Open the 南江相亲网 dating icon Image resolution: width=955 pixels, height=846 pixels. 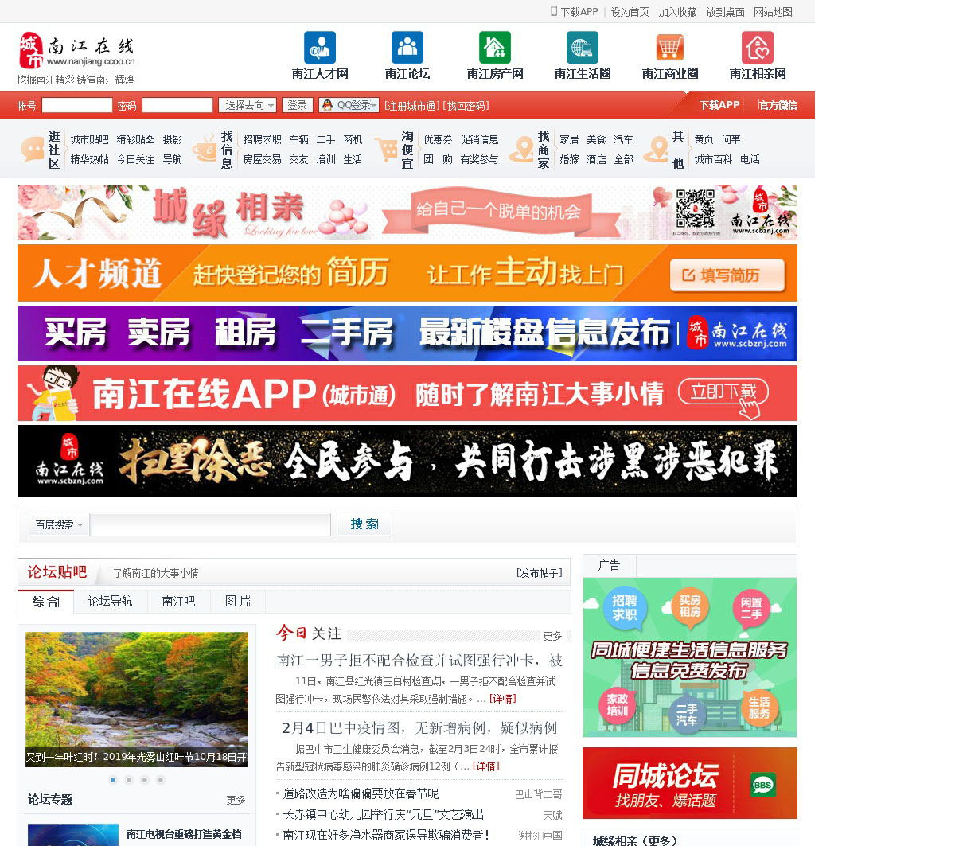point(758,47)
